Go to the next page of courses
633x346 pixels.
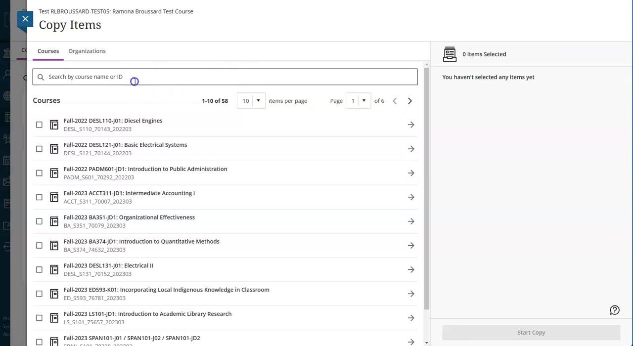410,101
